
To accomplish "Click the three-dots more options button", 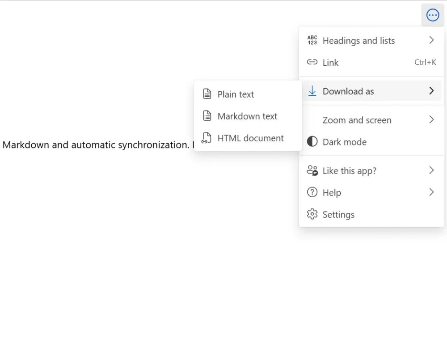I will (432, 15).
